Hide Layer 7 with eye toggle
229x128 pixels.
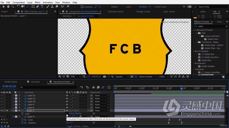[x=2, y=111]
